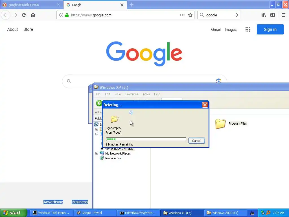Viewport: 289px width, 217px height.
Task: Open the Explorer View menu
Action: coord(118,94)
